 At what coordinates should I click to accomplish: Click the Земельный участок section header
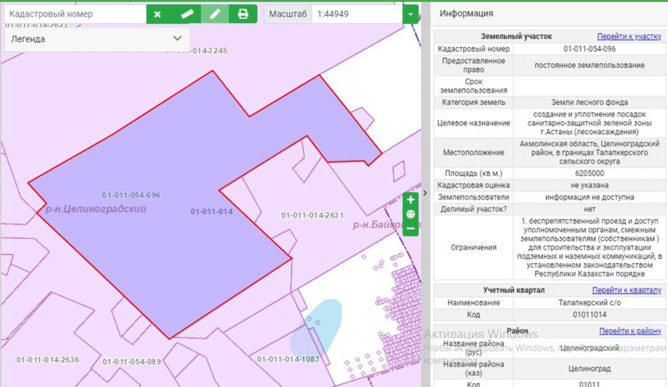point(517,37)
